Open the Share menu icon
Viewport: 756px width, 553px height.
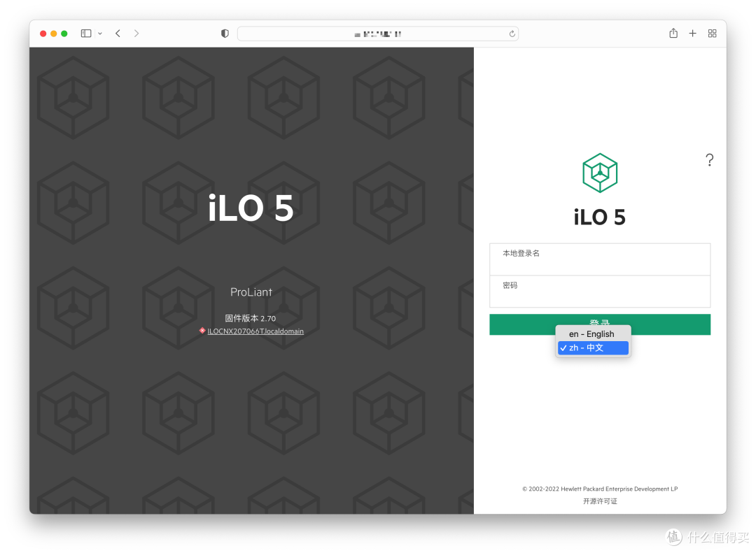[673, 34]
